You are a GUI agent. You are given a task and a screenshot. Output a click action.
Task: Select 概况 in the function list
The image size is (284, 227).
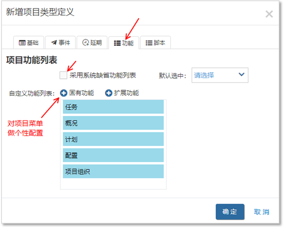tap(113, 123)
